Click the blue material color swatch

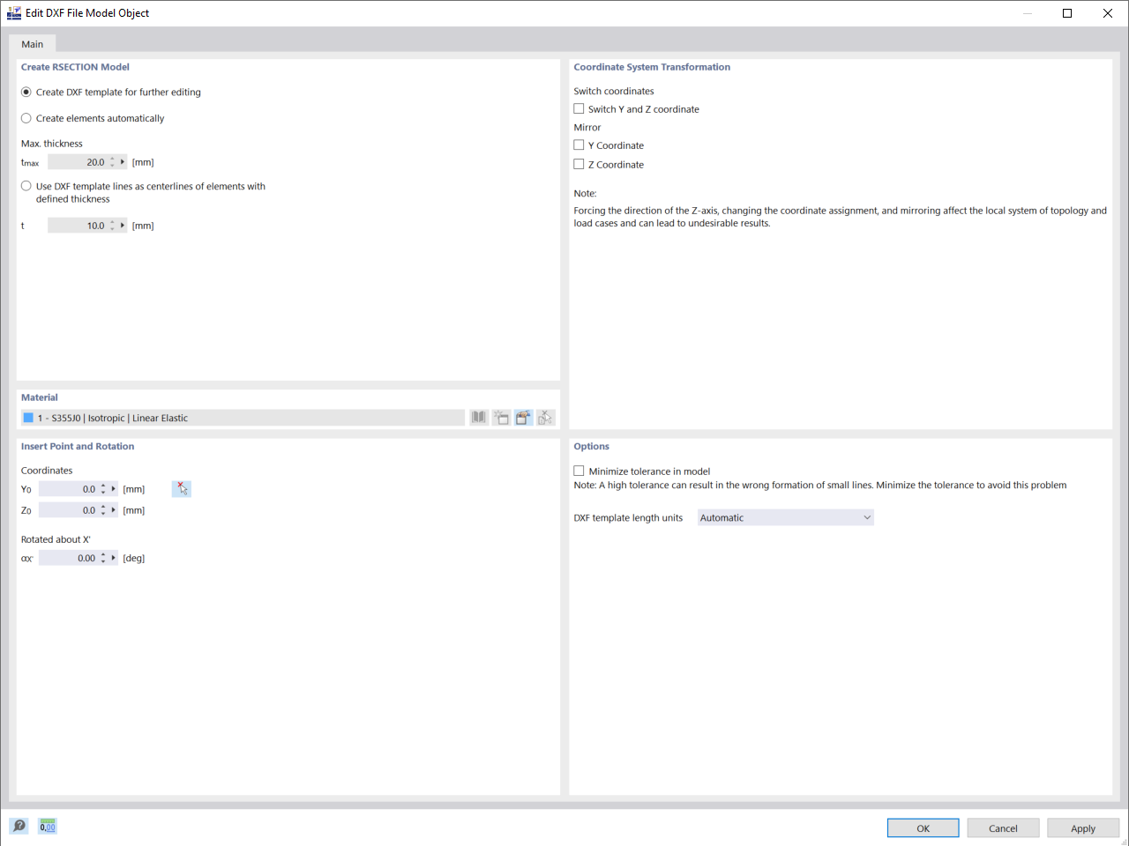[29, 417]
